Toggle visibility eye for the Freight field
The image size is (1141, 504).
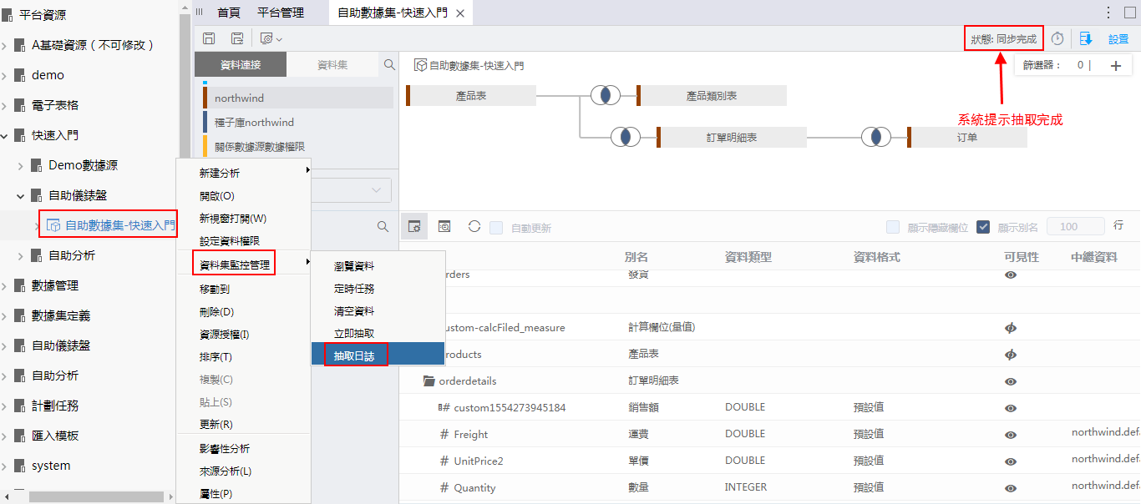(1011, 435)
